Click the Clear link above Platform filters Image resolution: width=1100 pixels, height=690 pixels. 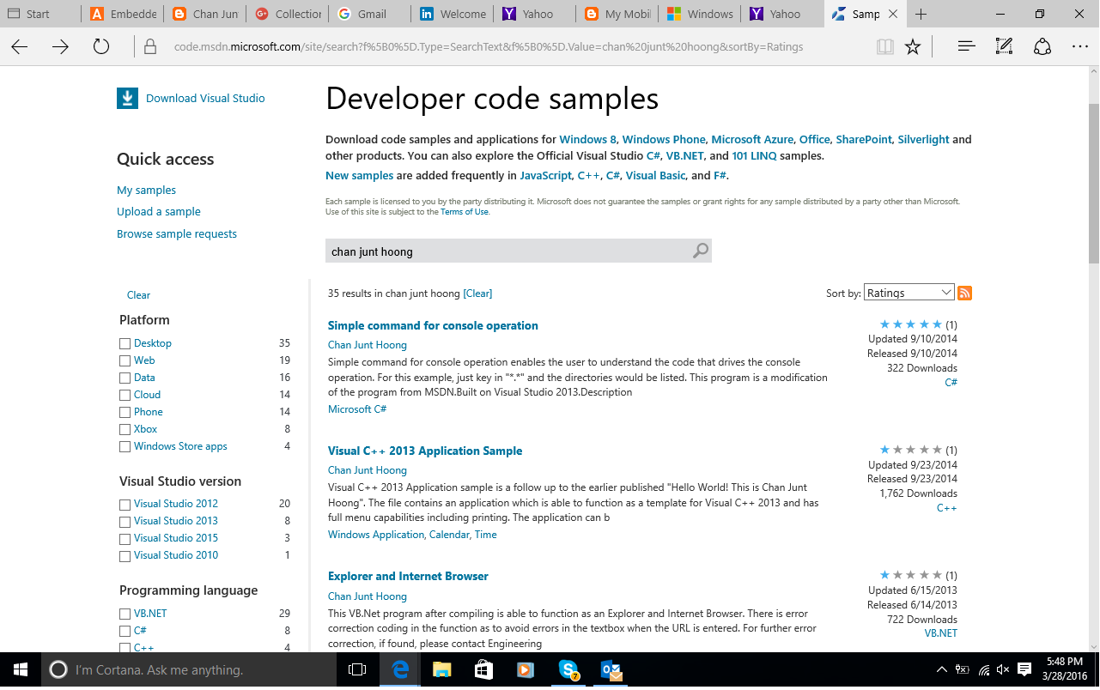point(138,294)
